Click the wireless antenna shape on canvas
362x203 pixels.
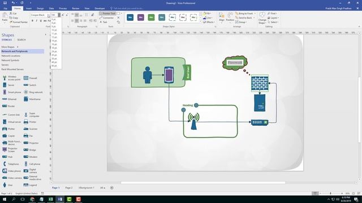[x=193, y=121]
